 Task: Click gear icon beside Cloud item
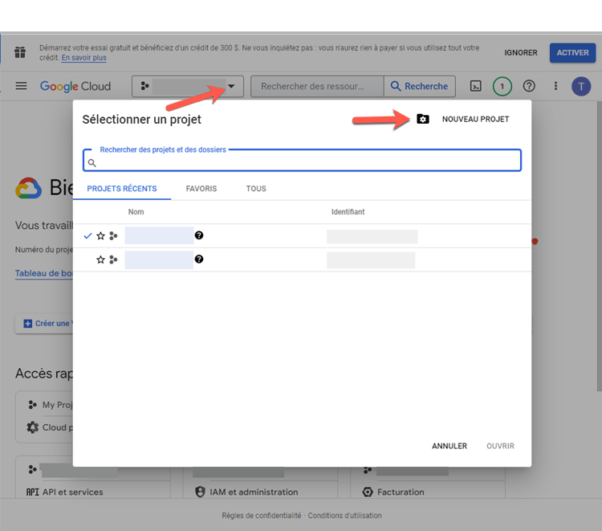[33, 427]
